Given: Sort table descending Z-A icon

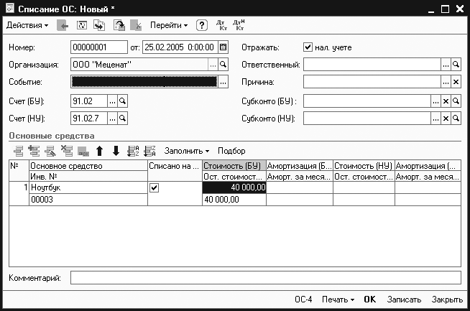Looking at the screenshot, I should (149, 151).
